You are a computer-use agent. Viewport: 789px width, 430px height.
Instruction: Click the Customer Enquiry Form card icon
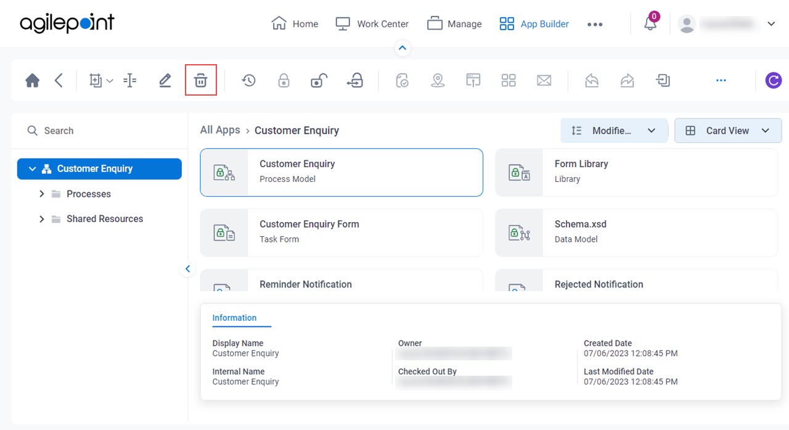coord(224,233)
